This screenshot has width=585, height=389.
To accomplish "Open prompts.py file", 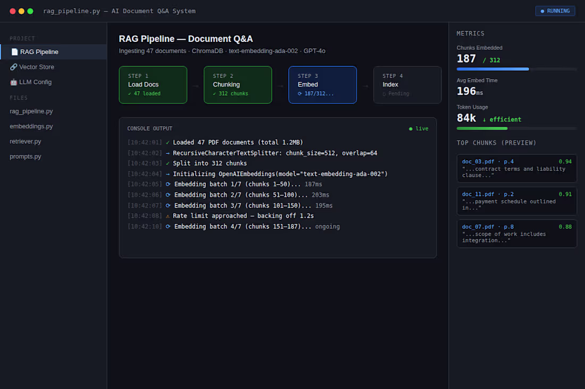I will click(26, 157).
